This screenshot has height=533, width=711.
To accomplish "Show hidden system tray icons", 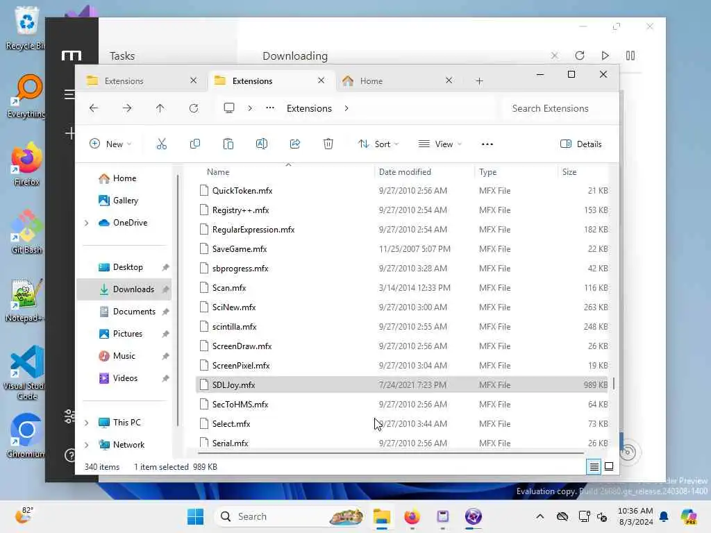I will 539,516.
